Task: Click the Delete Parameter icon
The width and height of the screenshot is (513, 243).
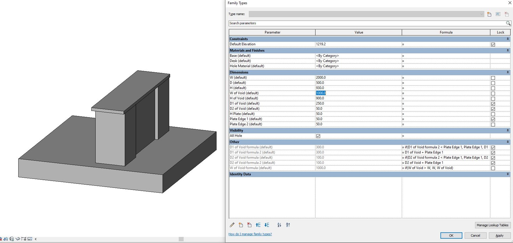Action: (x=249, y=225)
